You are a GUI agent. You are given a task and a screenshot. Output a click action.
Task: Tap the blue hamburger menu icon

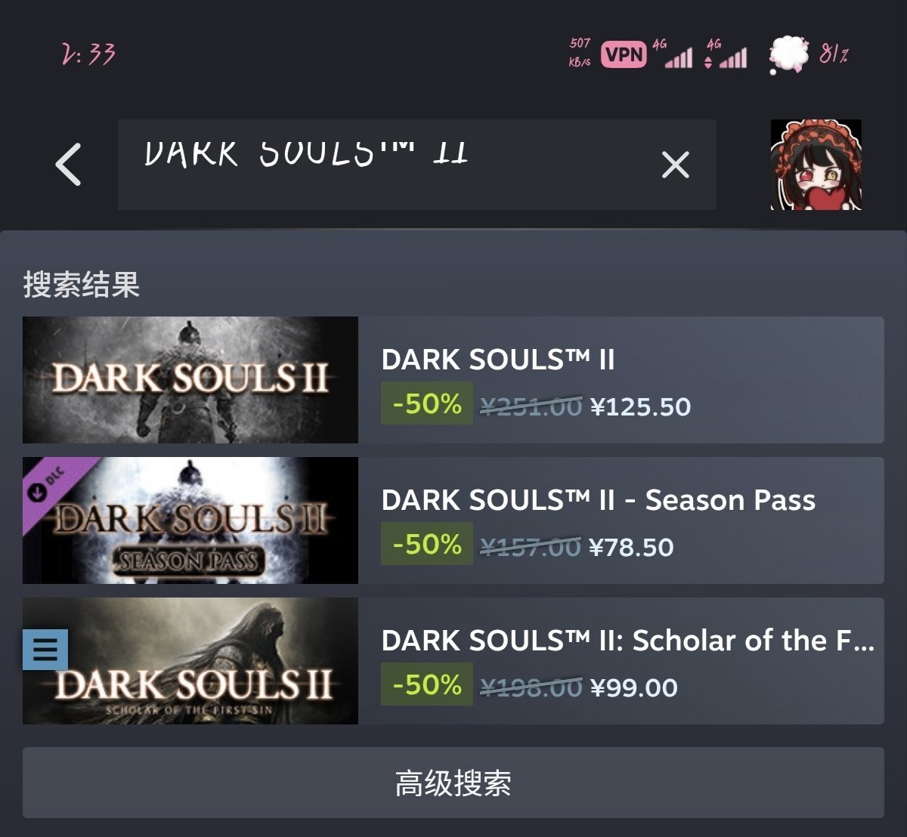45,650
